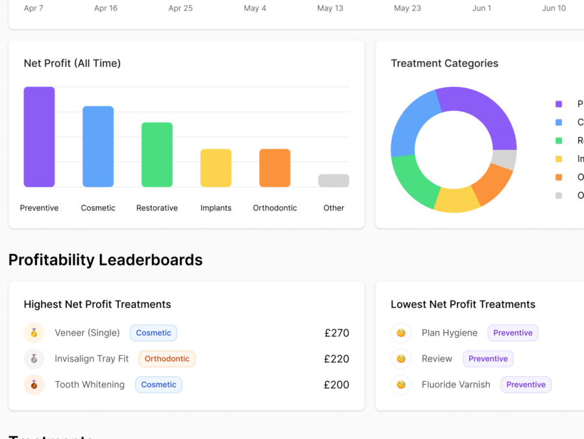
Task: Click the Apr 25 date label
Action: [x=180, y=8]
